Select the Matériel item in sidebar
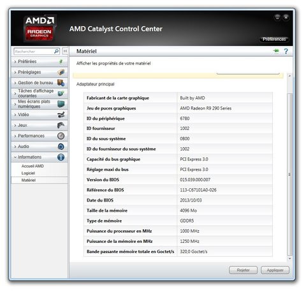The width and height of the screenshot is (306, 292). click(40, 180)
